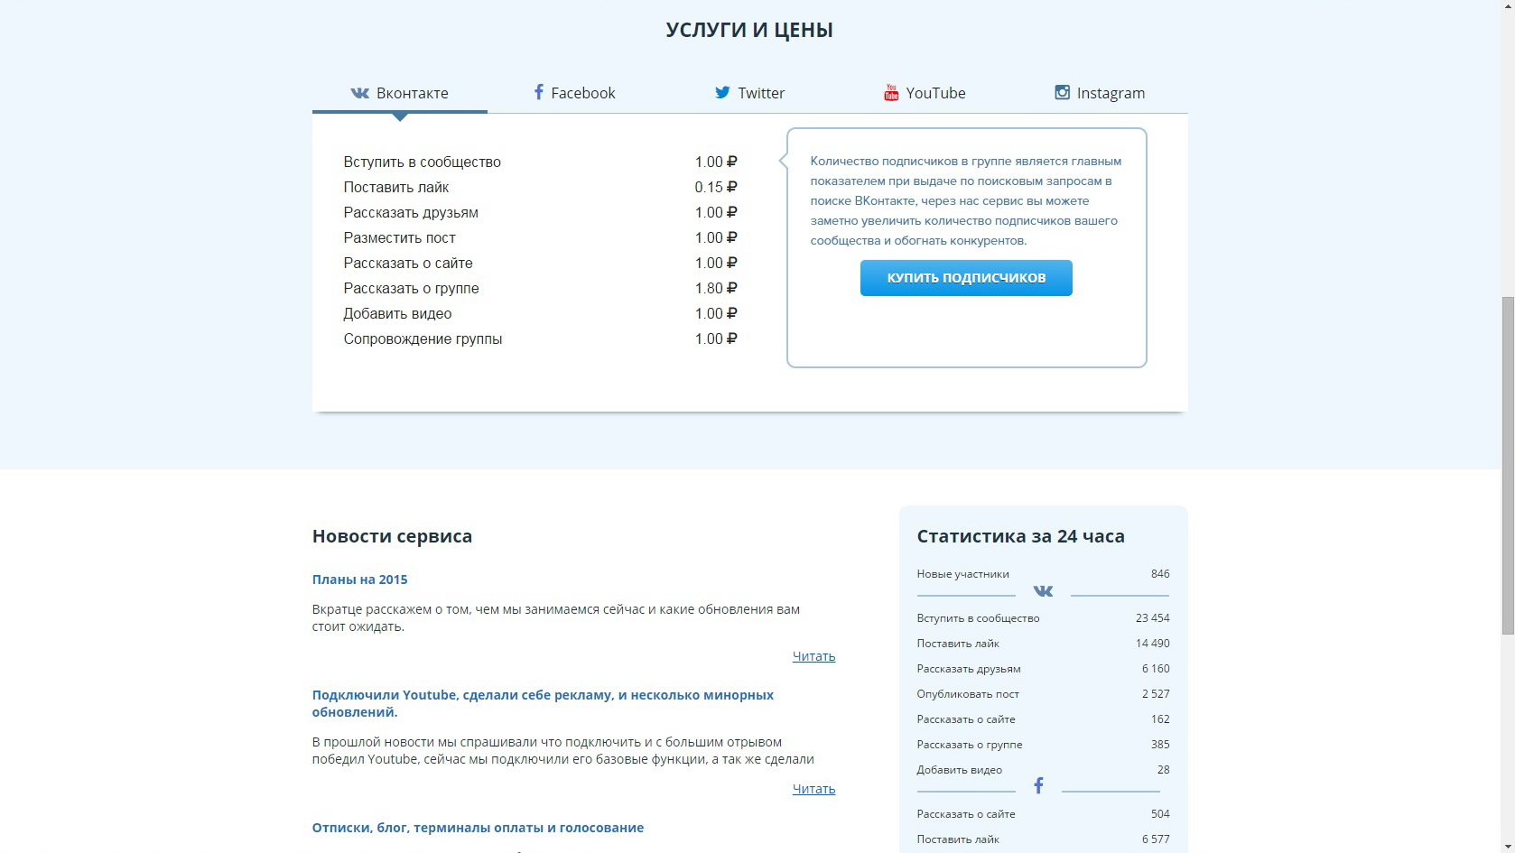Select the Вступить в сообщество price row
Viewport: 1515px width, 853px height.
pos(540,162)
